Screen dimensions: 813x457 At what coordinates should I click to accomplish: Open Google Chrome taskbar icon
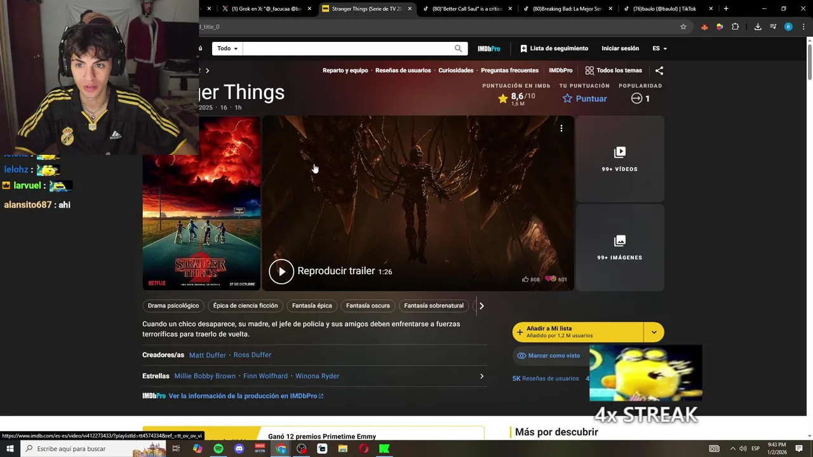coord(281,449)
